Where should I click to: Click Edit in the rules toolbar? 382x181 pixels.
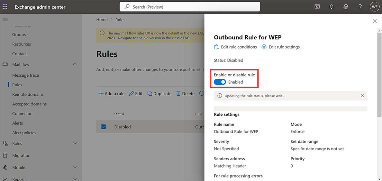pyautogui.click(x=136, y=93)
